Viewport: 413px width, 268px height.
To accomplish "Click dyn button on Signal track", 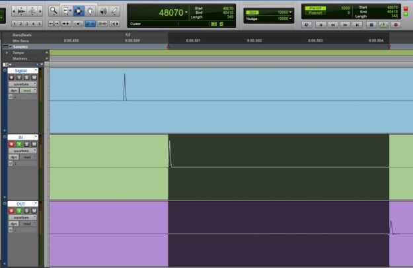I will 14,91.
